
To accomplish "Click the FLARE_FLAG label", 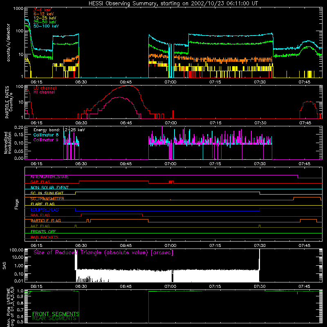I will point(43,204).
